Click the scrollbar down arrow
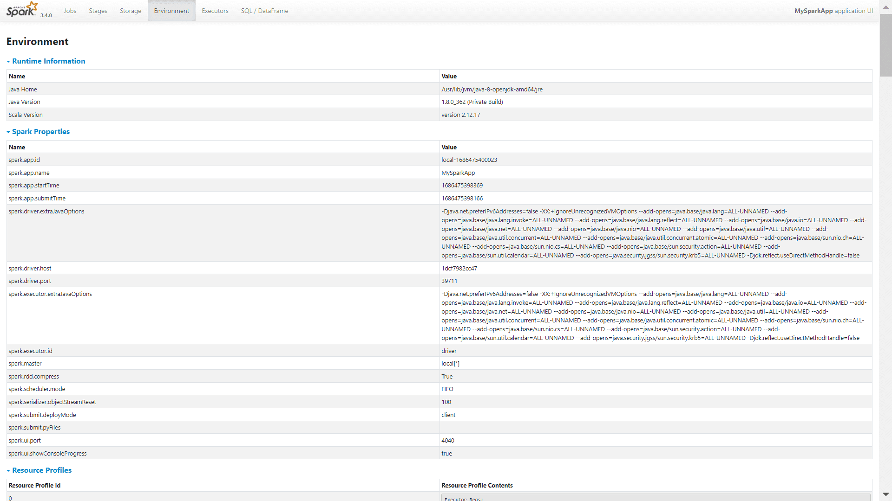This screenshot has width=892, height=501. pyautogui.click(x=886, y=495)
